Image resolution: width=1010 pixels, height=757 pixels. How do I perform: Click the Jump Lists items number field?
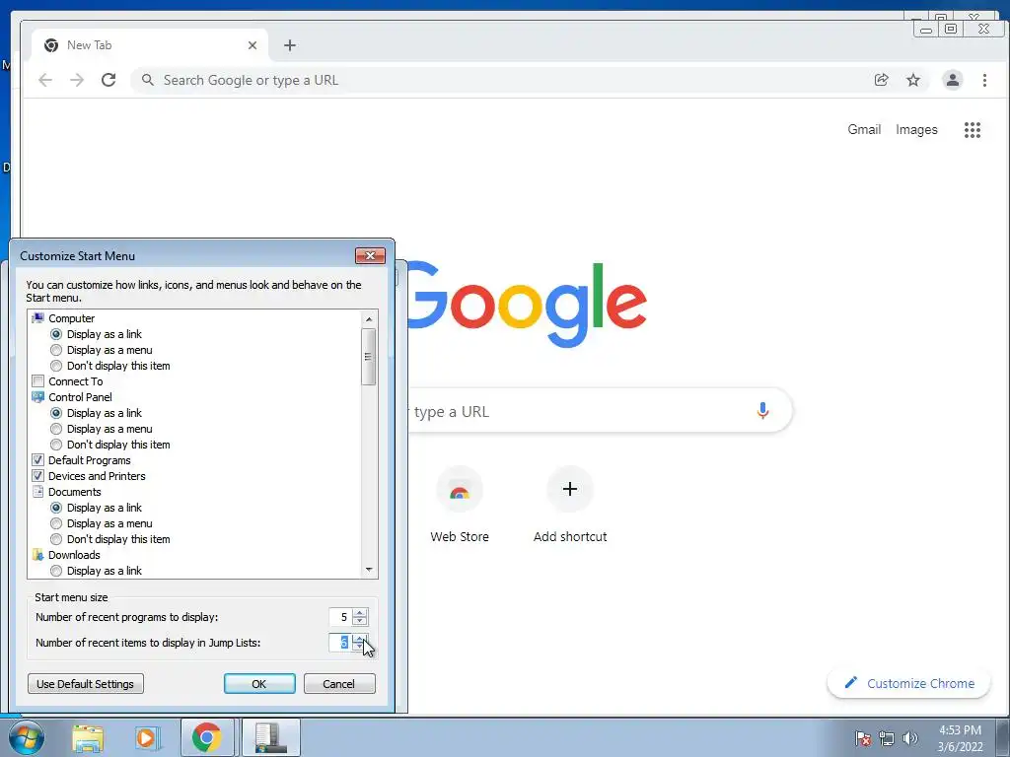340,643
